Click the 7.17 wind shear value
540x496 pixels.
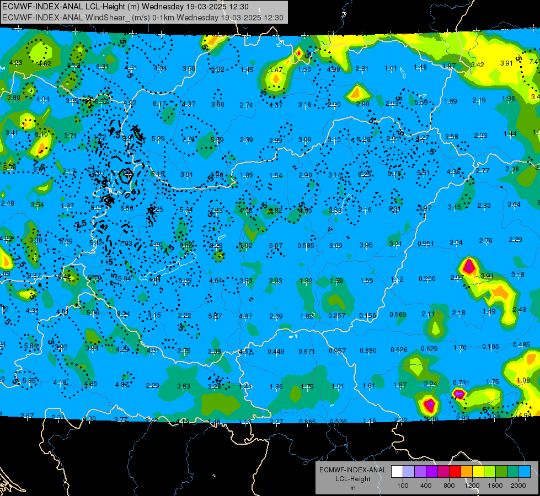click(69, 171)
